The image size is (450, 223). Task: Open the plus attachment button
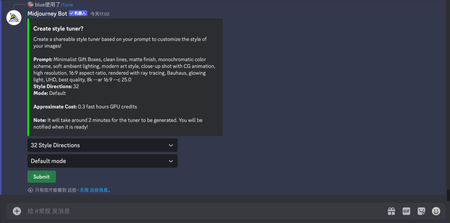coord(17,211)
